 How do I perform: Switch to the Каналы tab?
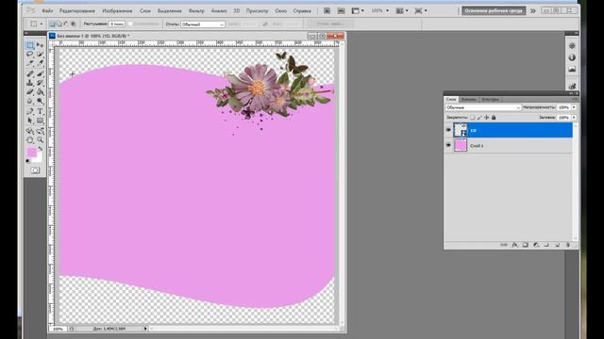point(468,99)
